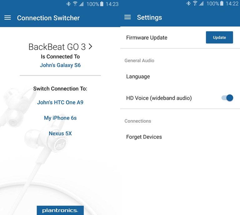Open hamburger menu in Settings screen
Screen dimensions: 240x215
pyautogui.click(x=127, y=17)
